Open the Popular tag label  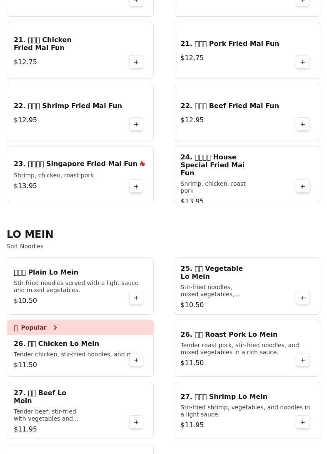[x=34, y=328]
